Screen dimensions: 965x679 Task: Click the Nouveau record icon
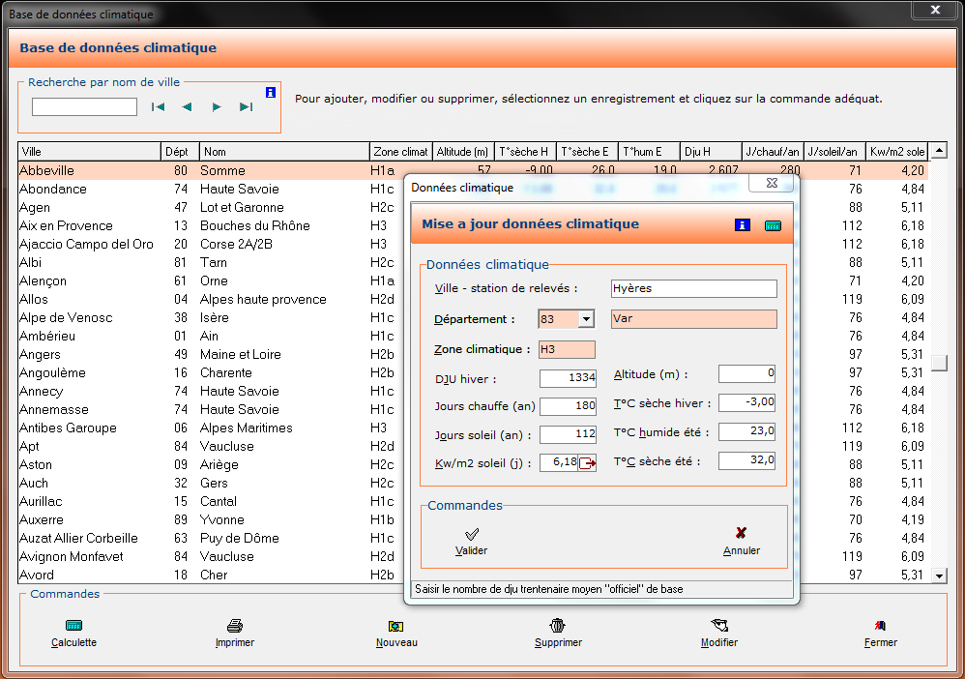coord(395,626)
